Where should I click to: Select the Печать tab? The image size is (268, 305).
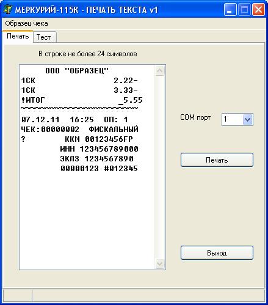pyautogui.click(x=18, y=36)
